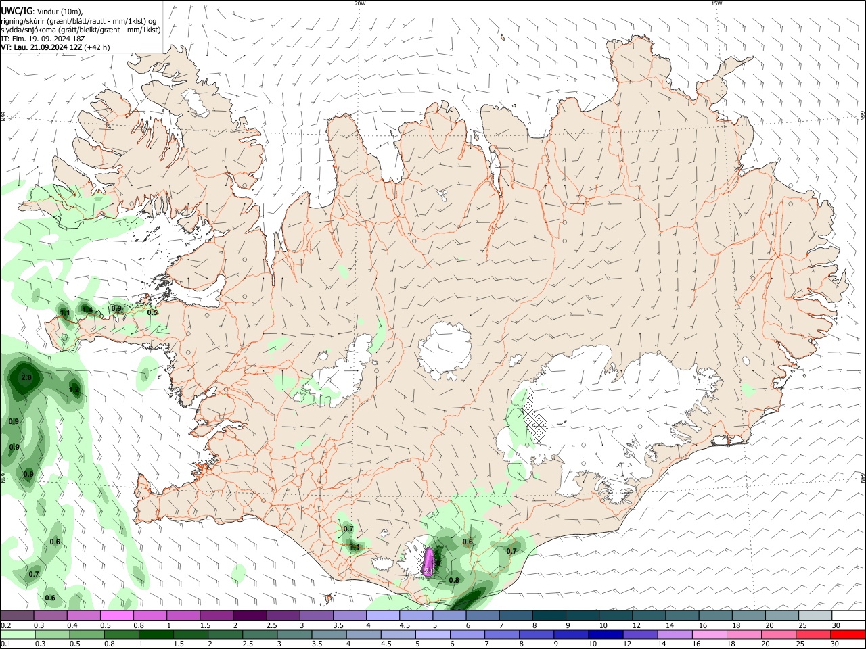Click the purple snowfall patch on the southern glacier
The image size is (866, 649).
click(x=429, y=562)
